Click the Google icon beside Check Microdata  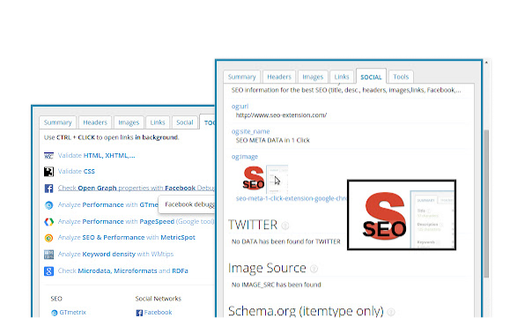tap(48, 270)
